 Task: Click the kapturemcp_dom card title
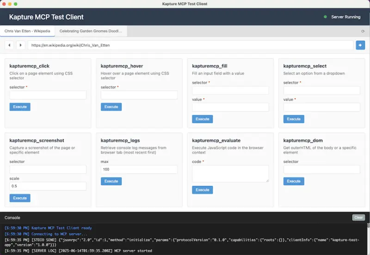[303, 140]
